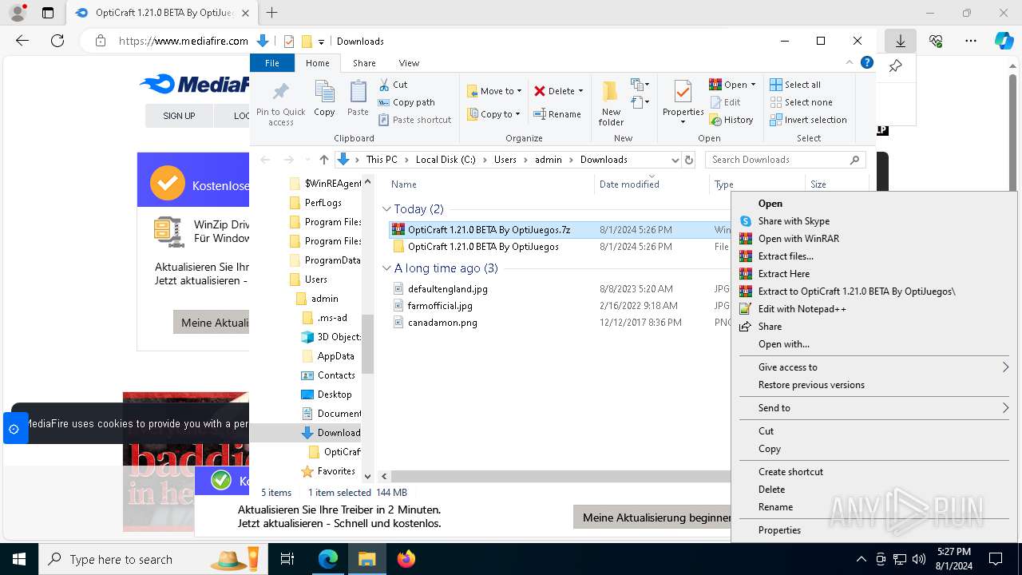The height and width of the screenshot is (575, 1022).
Task: Expand the ribbon Delete dropdown arrow
Action: (x=580, y=91)
